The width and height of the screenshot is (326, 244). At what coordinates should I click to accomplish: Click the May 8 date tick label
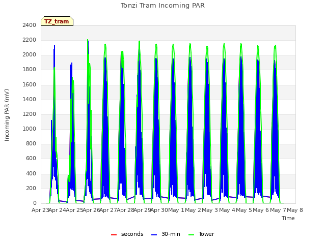tap(295, 210)
